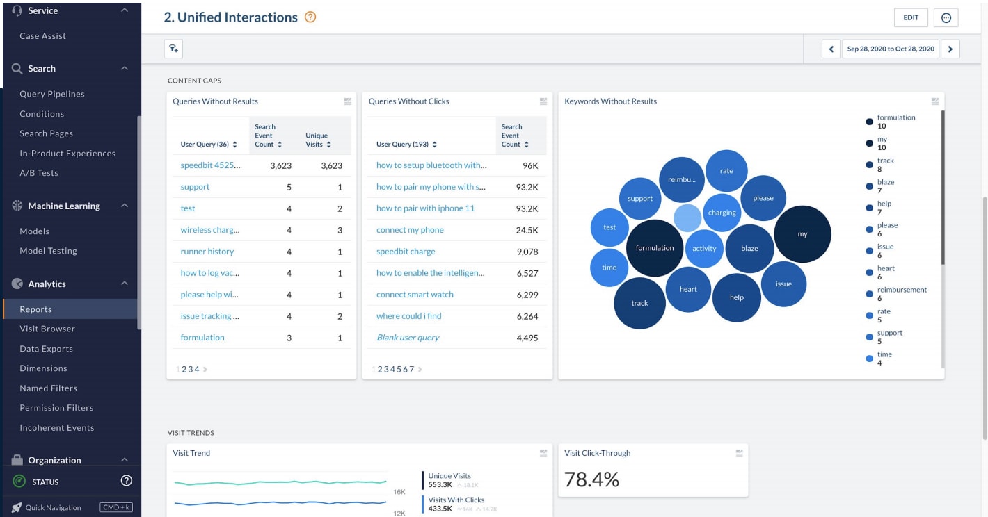Open the more options ellipsis button
This screenshot has width=988, height=517.
tap(946, 18)
